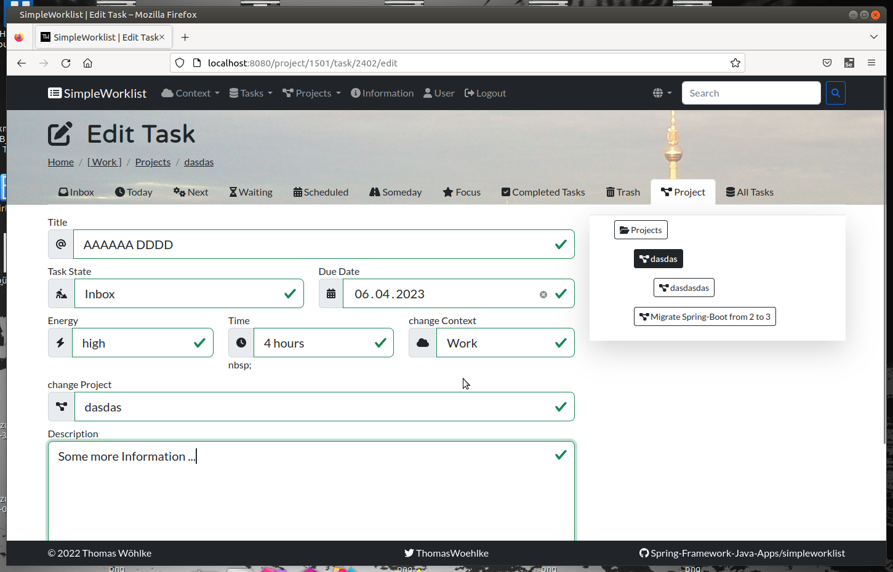
Task: Click the shield tracking protection icon
Action: point(180,63)
